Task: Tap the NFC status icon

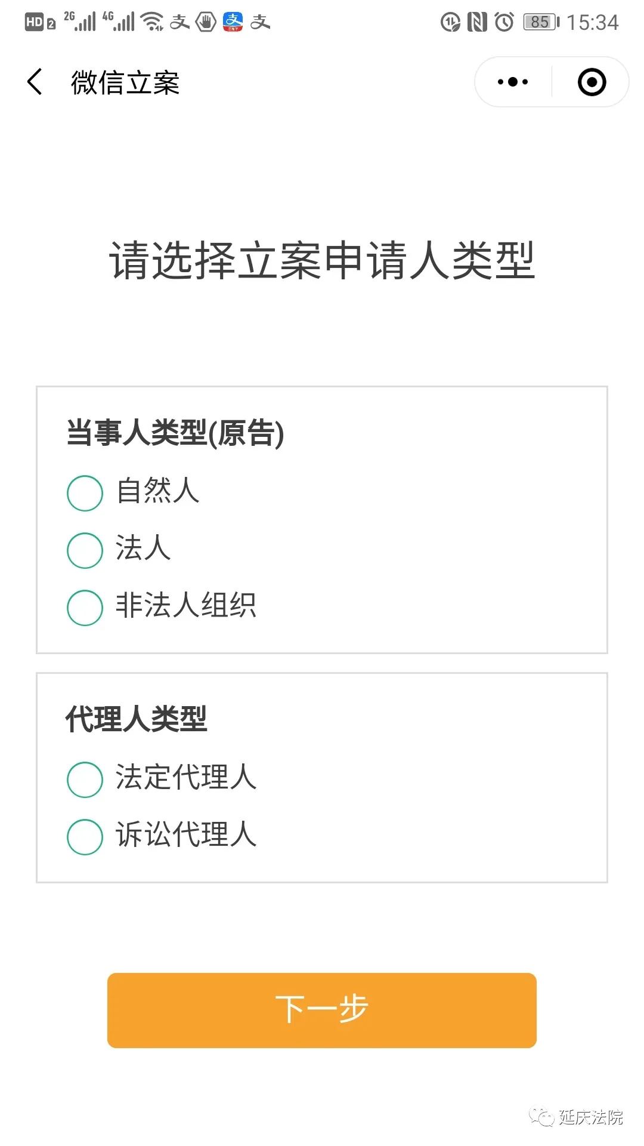Action: (477, 22)
